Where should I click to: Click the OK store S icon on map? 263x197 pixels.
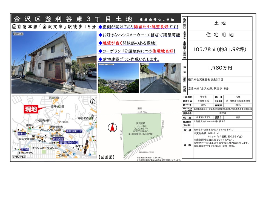point(69,152)
